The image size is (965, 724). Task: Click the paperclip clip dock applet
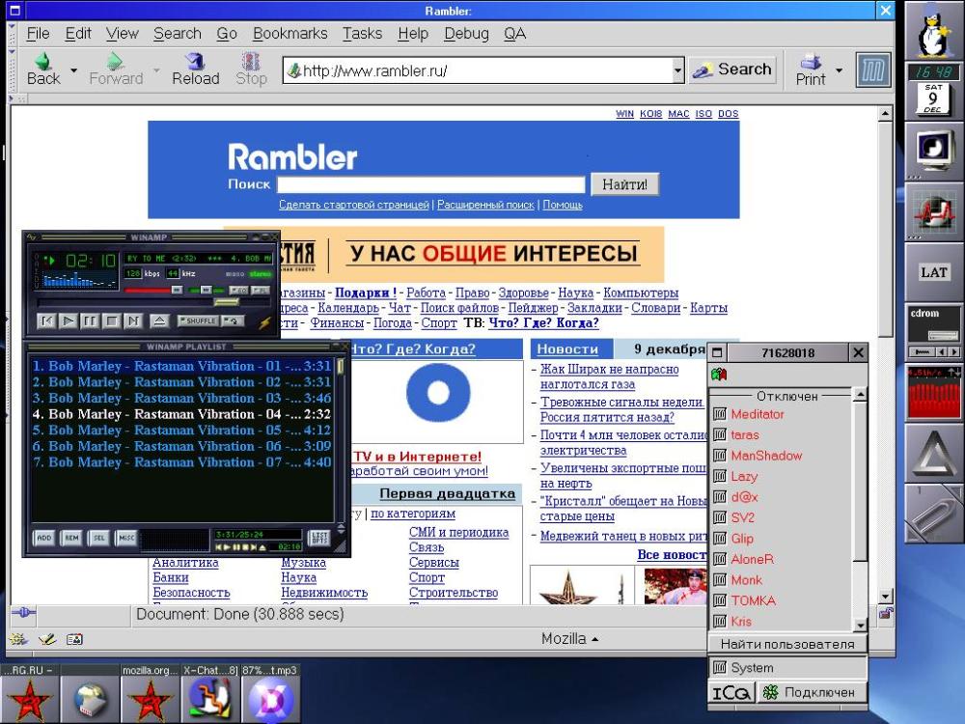[x=934, y=514]
